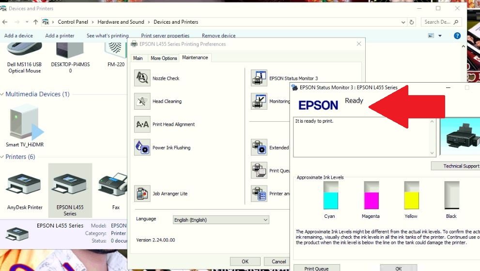The height and width of the screenshot is (271, 480).
Task: Click Add a printer command
Action: 60,36
